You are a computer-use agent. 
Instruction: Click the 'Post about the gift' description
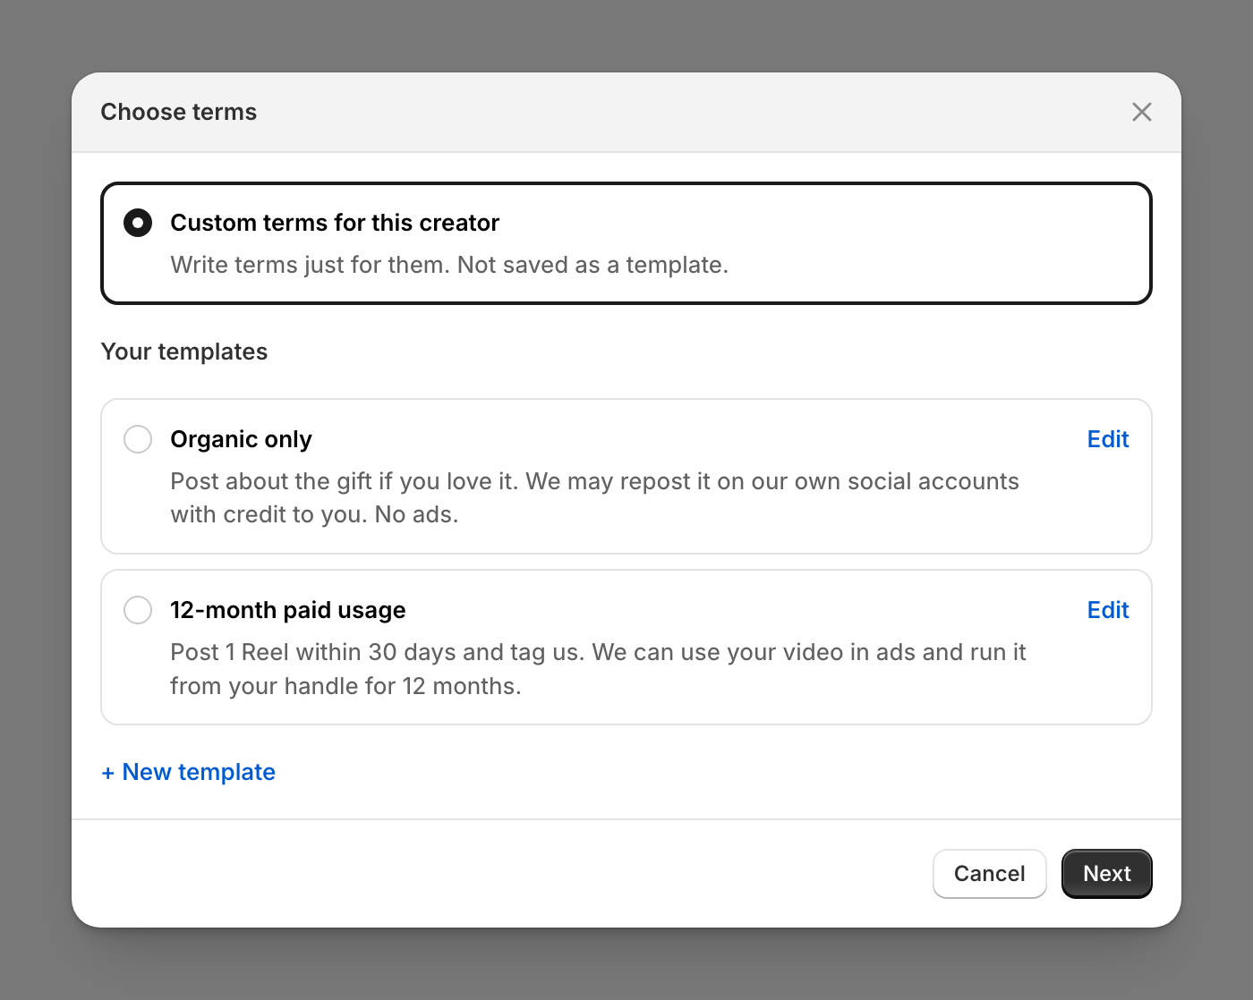tap(594, 498)
